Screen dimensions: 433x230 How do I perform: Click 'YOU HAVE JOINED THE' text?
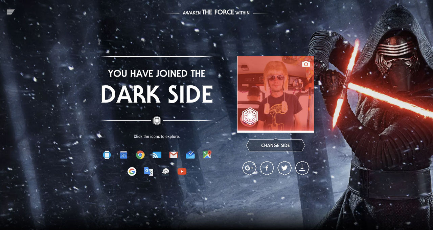(x=157, y=73)
